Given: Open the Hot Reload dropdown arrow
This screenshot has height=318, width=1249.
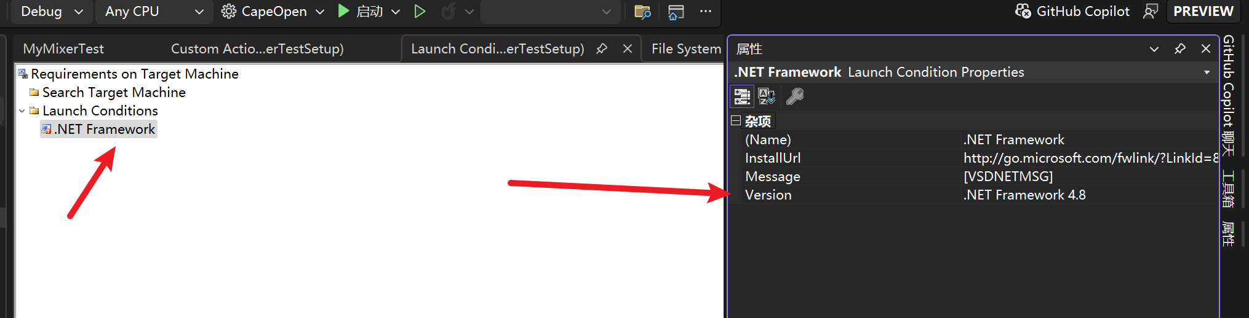Looking at the screenshot, I should [x=469, y=12].
